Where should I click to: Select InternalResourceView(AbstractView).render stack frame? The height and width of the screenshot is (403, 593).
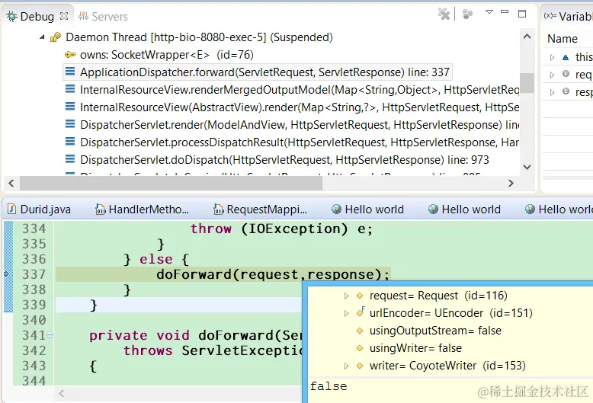point(300,107)
